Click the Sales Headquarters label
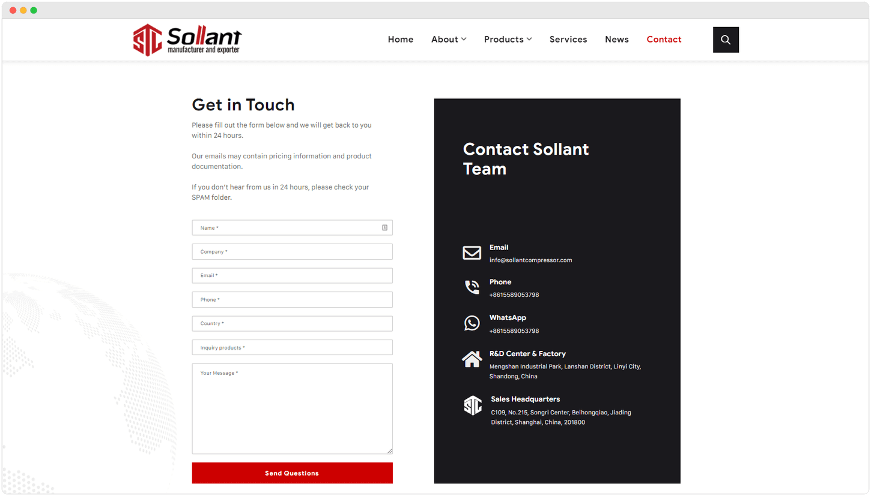The width and height of the screenshot is (871, 496). click(525, 399)
